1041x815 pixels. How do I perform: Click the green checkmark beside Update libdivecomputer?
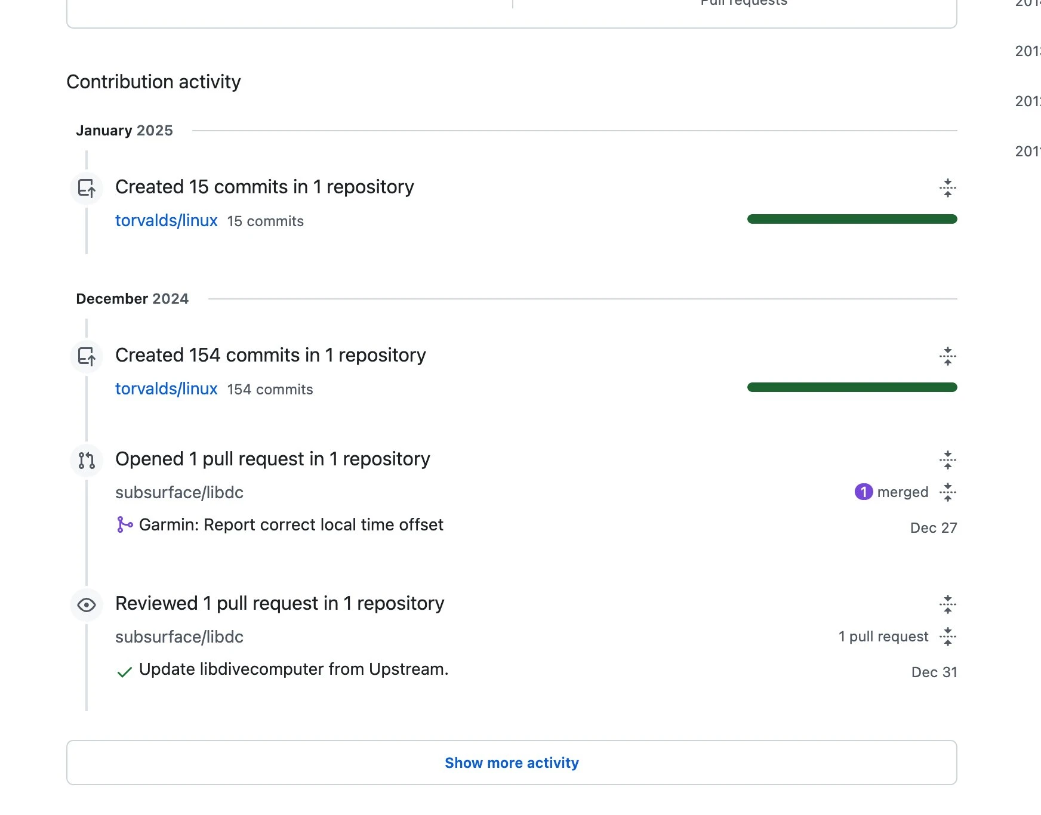[x=124, y=672]
